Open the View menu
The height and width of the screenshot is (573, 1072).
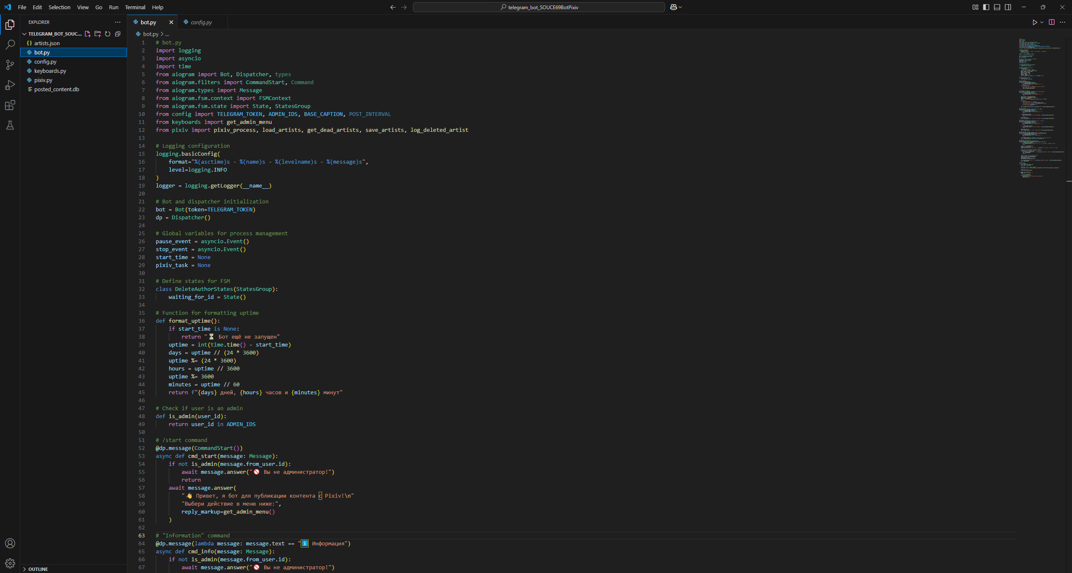coord(83,7)
